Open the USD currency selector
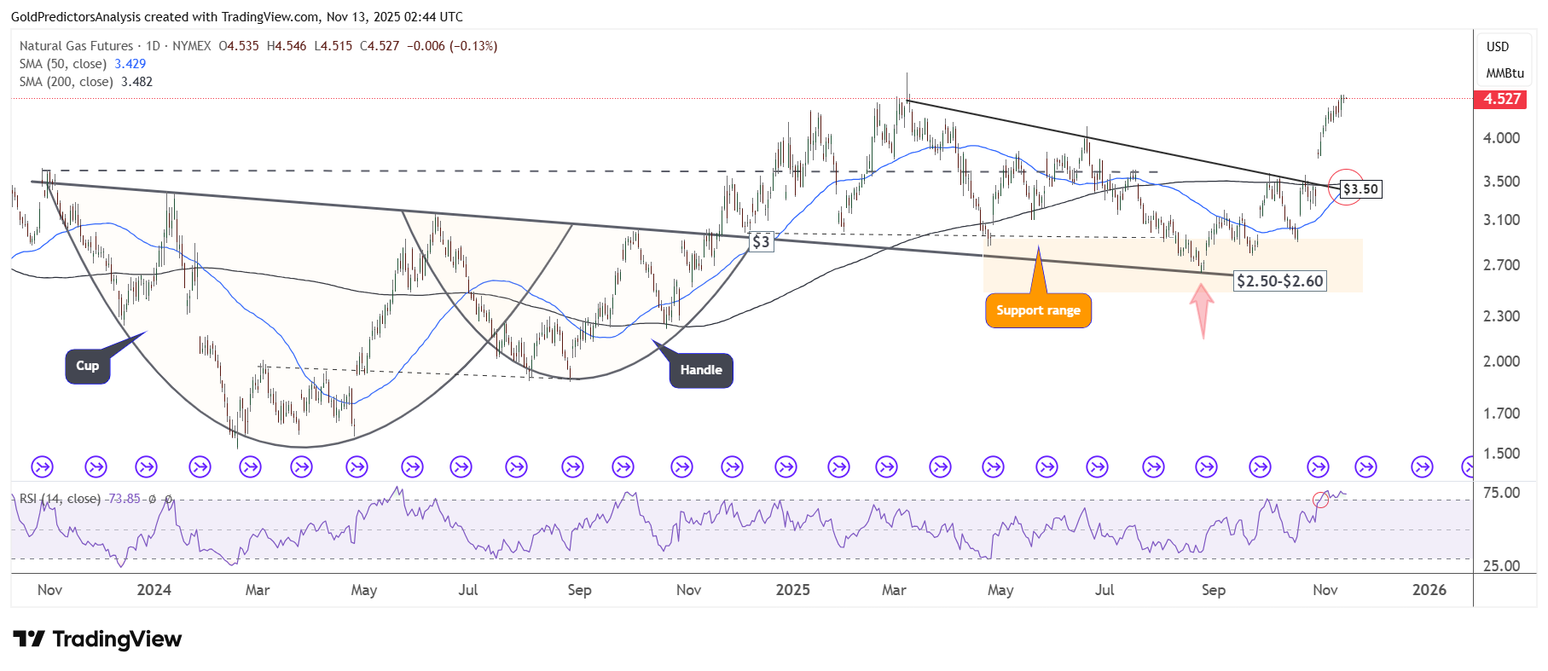The image size is (1548, 671). coord(1498,47)
